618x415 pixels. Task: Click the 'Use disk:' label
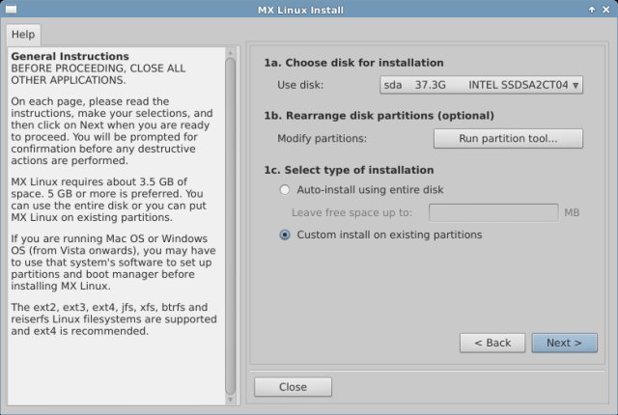pyautogui.click(x=300, y=85)
